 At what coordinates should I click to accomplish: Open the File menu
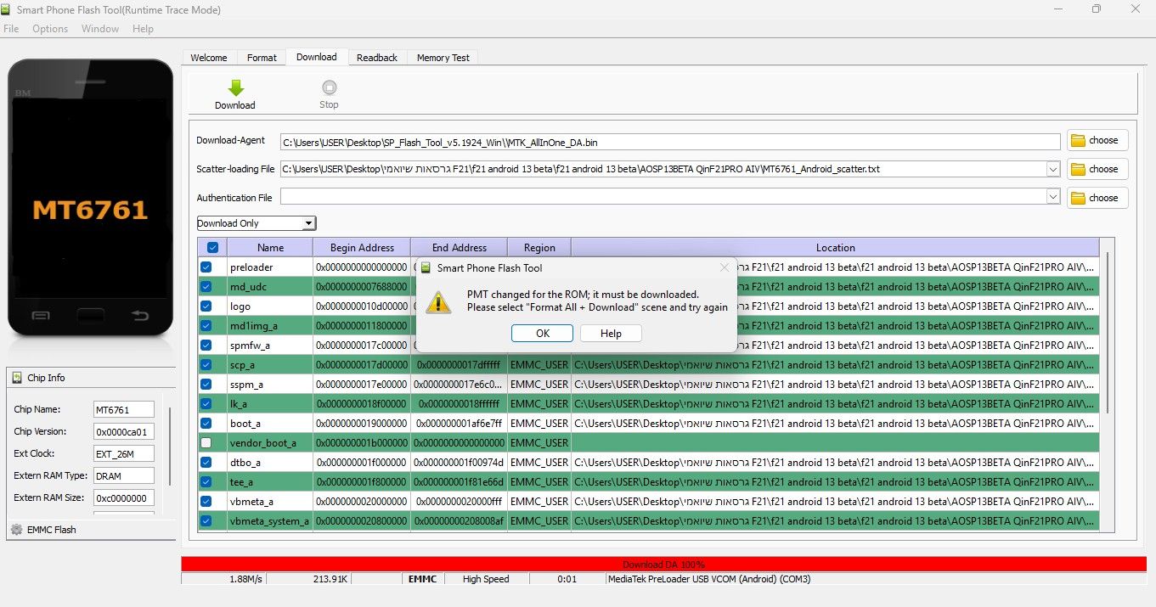point(11,29)
